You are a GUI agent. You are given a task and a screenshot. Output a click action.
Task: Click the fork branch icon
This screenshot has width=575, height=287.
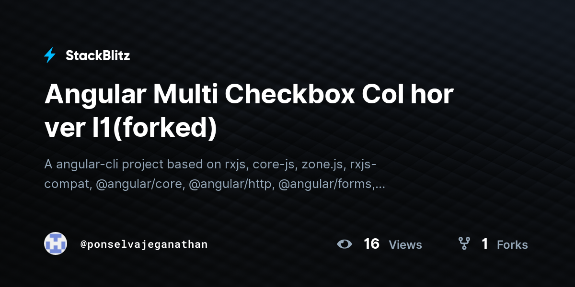(x=464, y=244)
